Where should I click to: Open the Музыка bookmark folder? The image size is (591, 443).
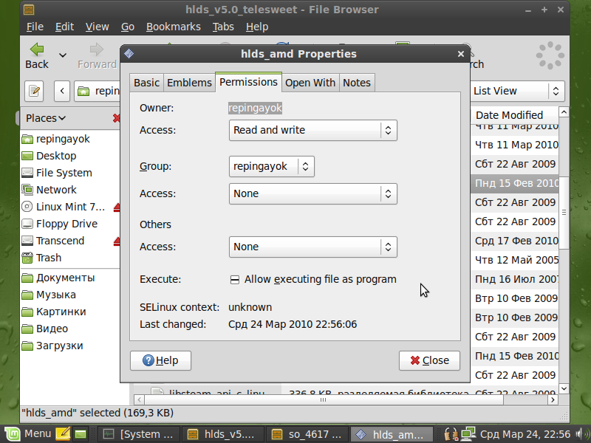tap(49, 295)
